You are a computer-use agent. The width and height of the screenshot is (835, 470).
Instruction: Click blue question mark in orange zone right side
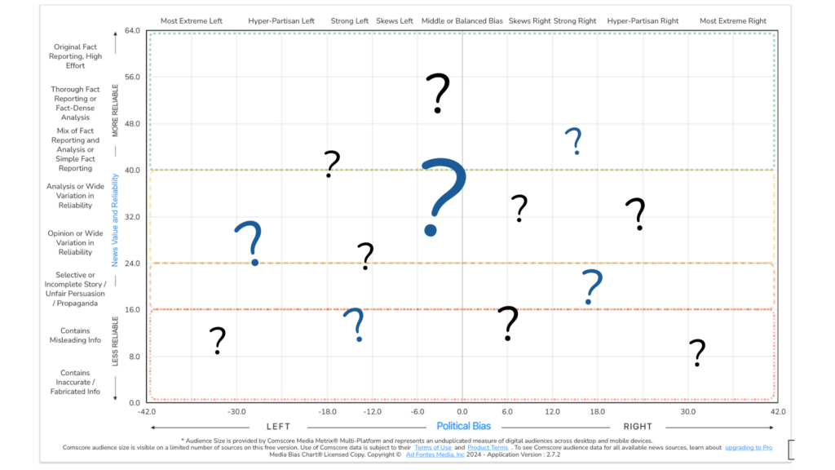pos(592,286)
